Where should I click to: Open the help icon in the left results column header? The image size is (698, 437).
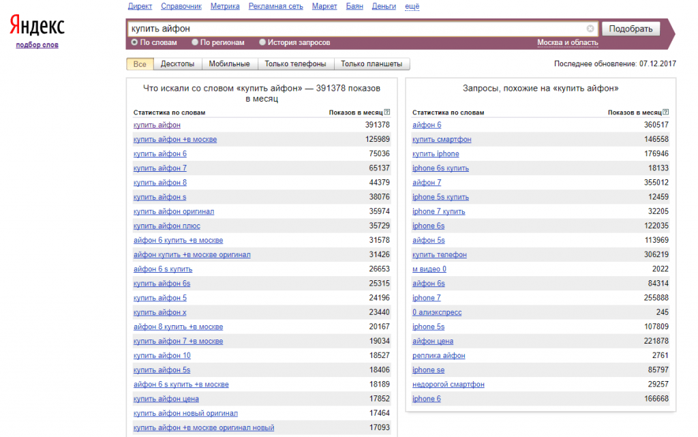coord(387,112)
